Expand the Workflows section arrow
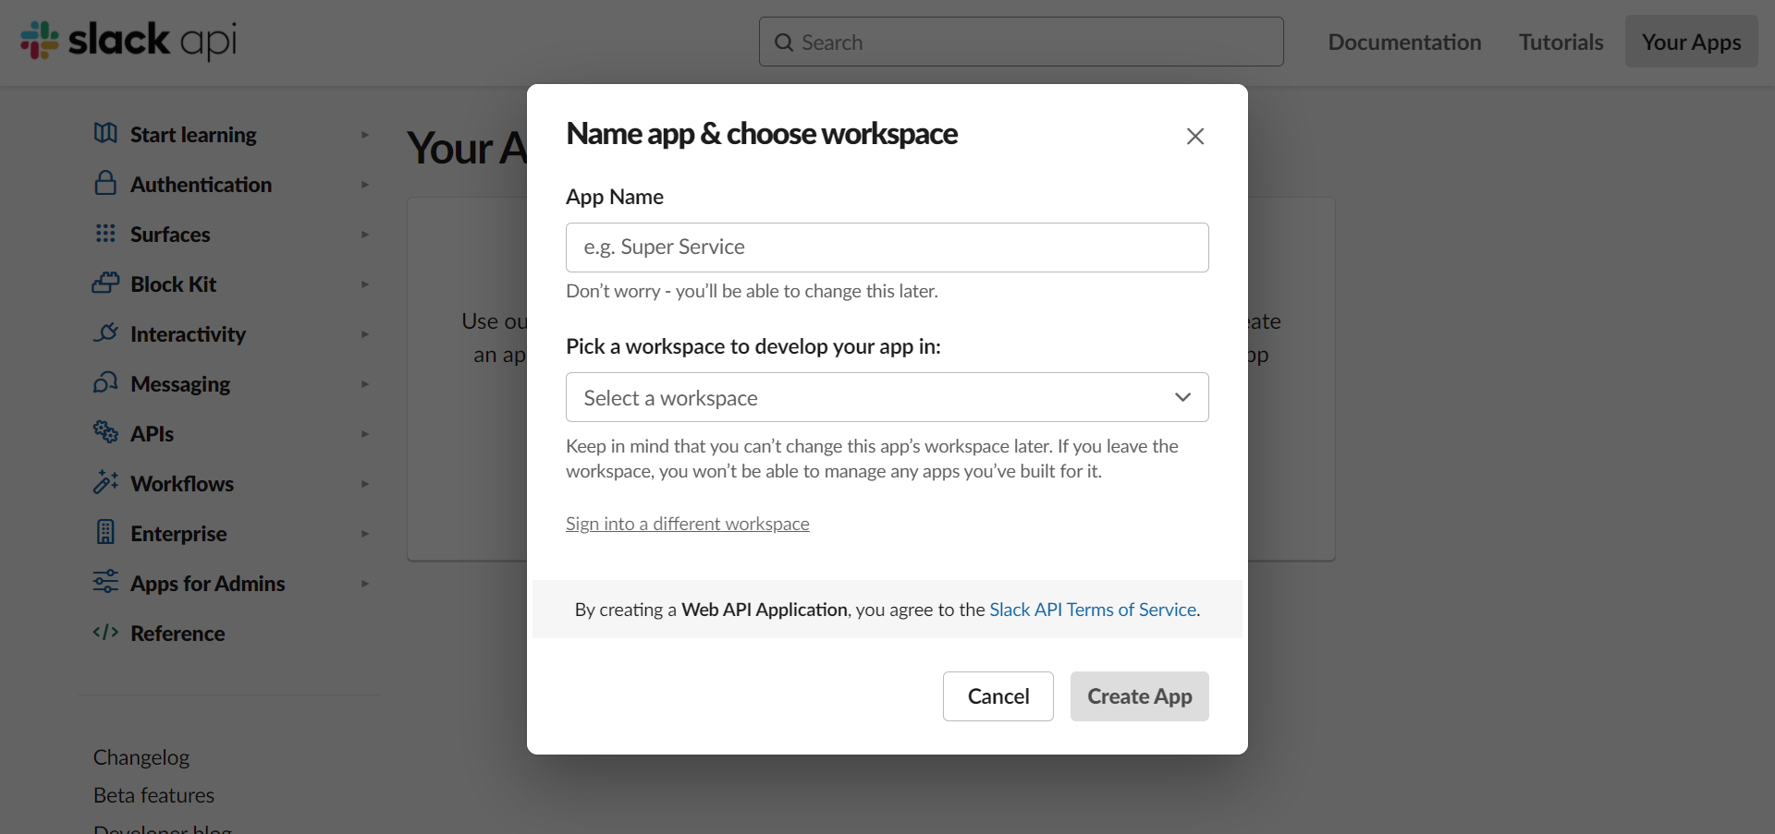This screenshot has width=1775, height=834. (365, 484)
